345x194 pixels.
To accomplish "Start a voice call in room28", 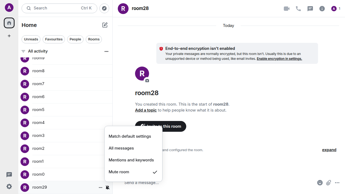I will pos(298,9).
